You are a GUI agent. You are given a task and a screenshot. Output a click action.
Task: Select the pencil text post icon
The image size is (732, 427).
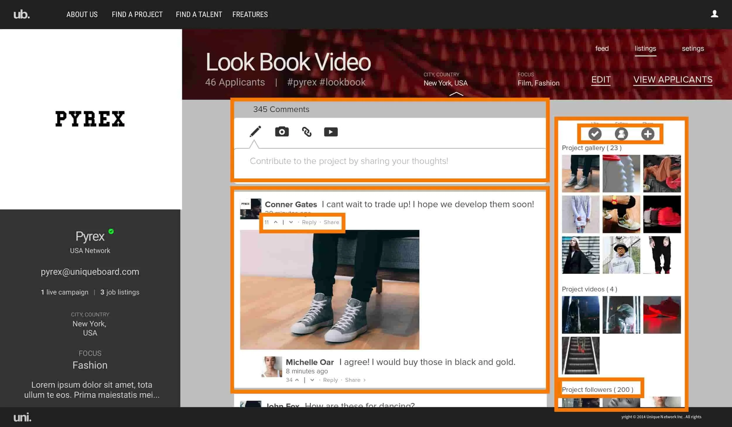click(255, 132)
